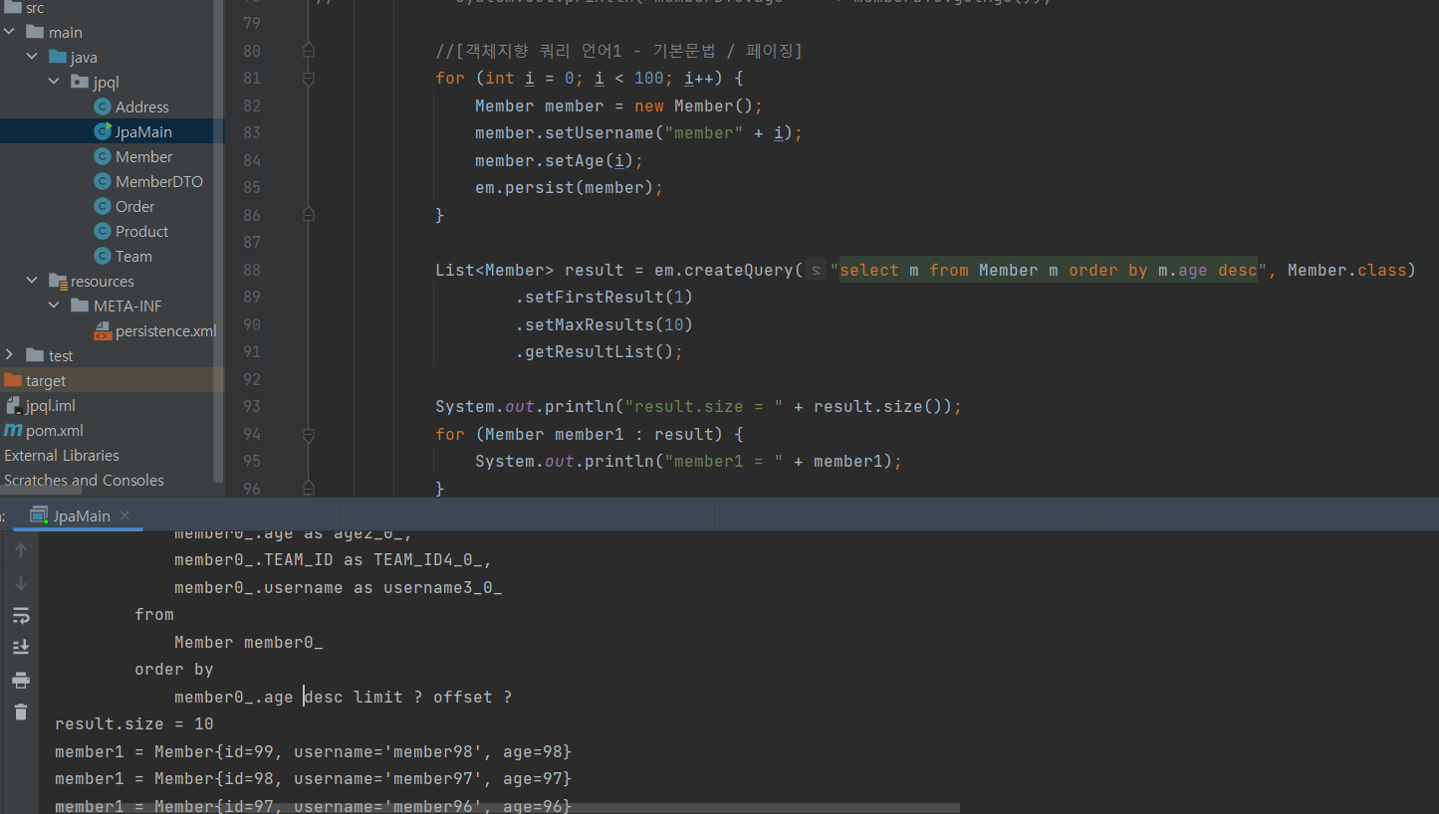Click the Product class icon

point(102,231)
